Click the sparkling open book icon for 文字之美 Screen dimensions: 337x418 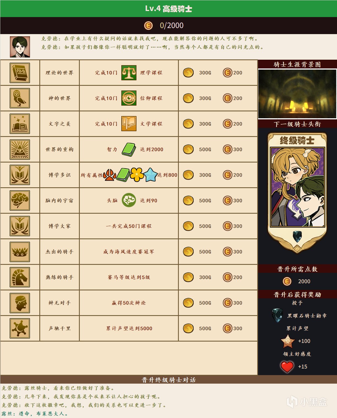click(20, 124)
